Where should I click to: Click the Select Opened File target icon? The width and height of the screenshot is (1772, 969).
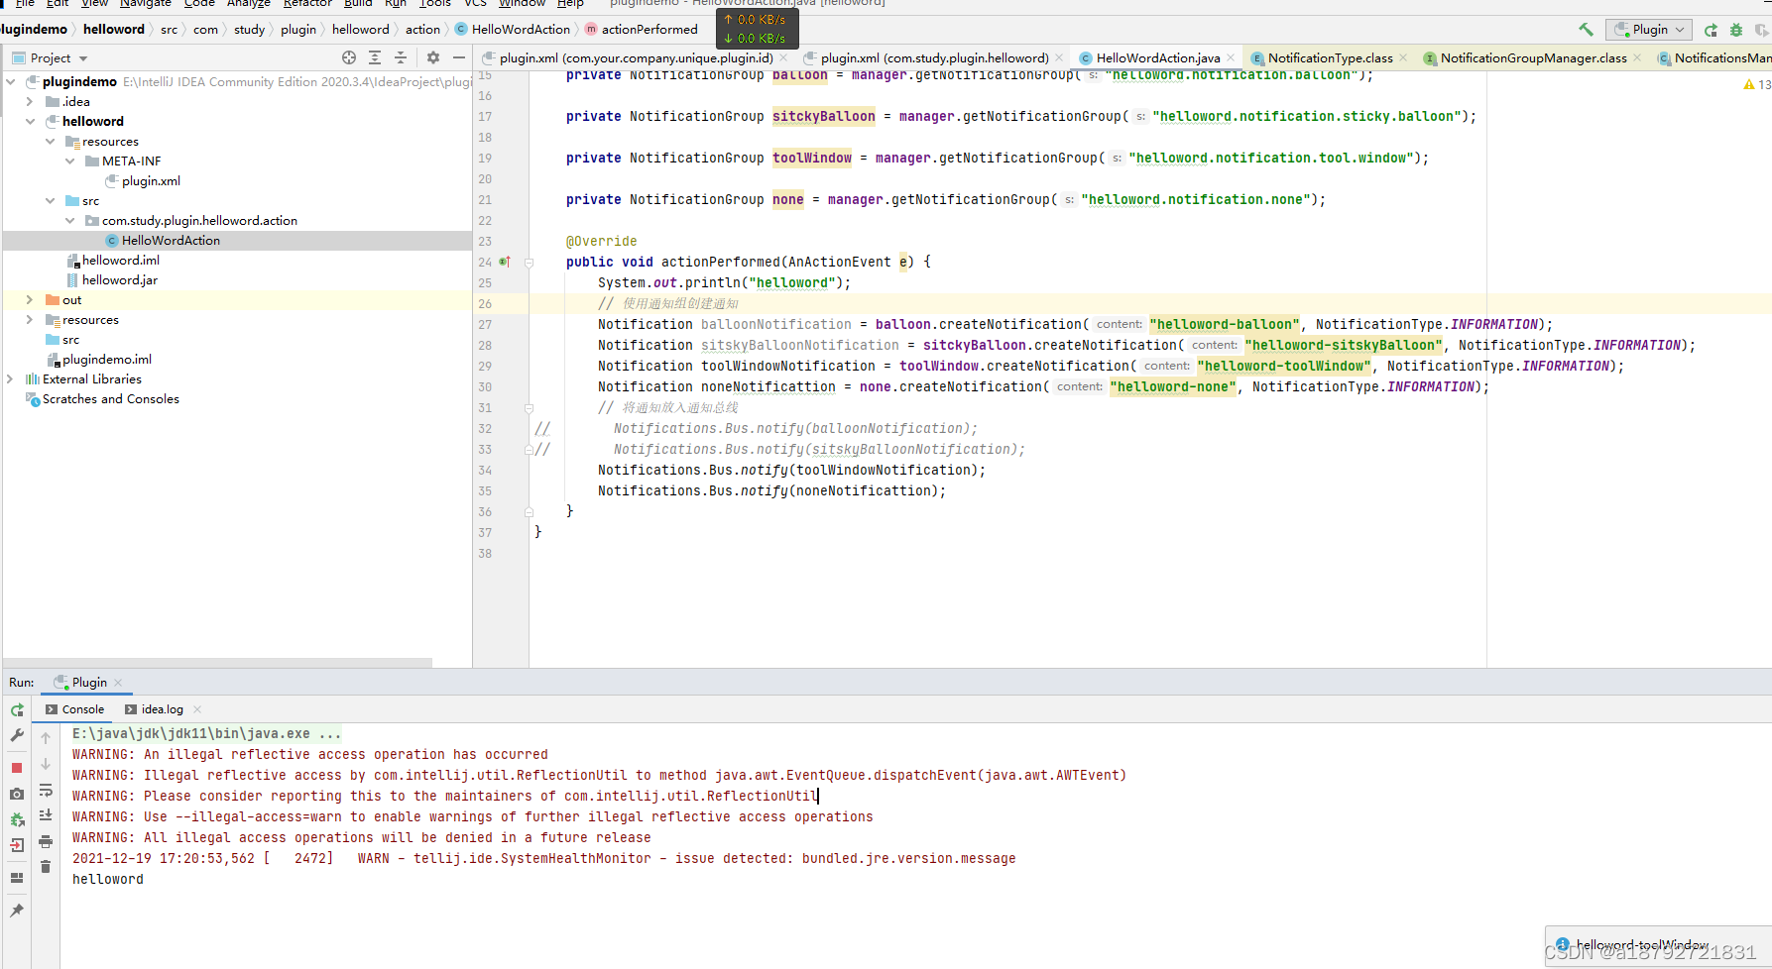[349, 57]
